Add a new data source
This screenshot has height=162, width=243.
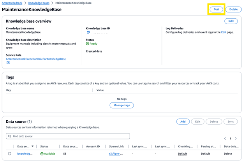pos(183,121)
